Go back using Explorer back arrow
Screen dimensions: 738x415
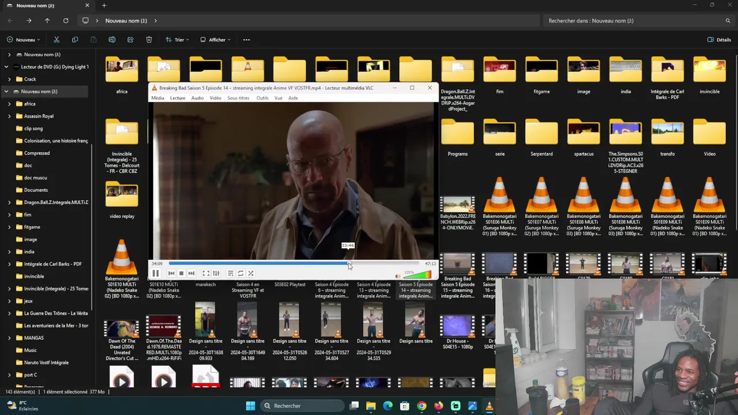click(10, 21)
